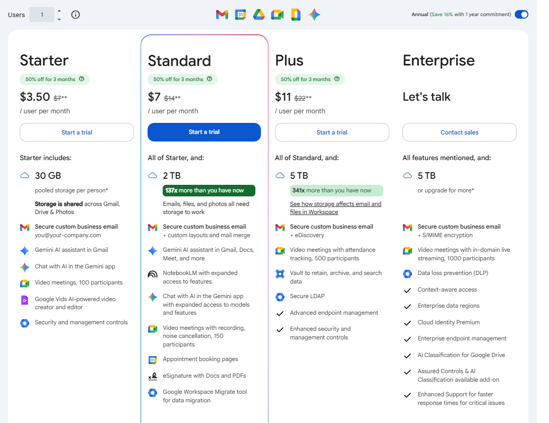This screenshot has height=423, width=549.
Task: Click the Gemini star icon in the header
Action: (314, 15)
